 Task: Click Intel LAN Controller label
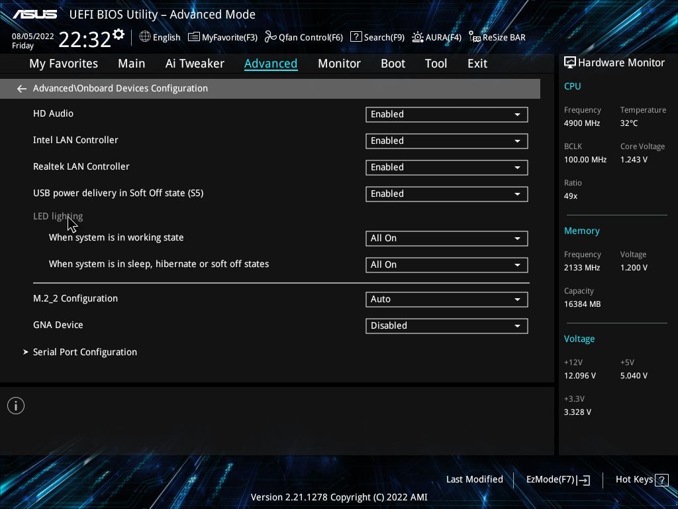click(75, 140)
